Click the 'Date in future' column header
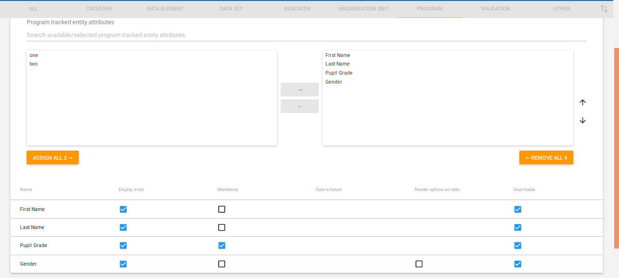Screen dimensions: 619x278 click(329, 190)
